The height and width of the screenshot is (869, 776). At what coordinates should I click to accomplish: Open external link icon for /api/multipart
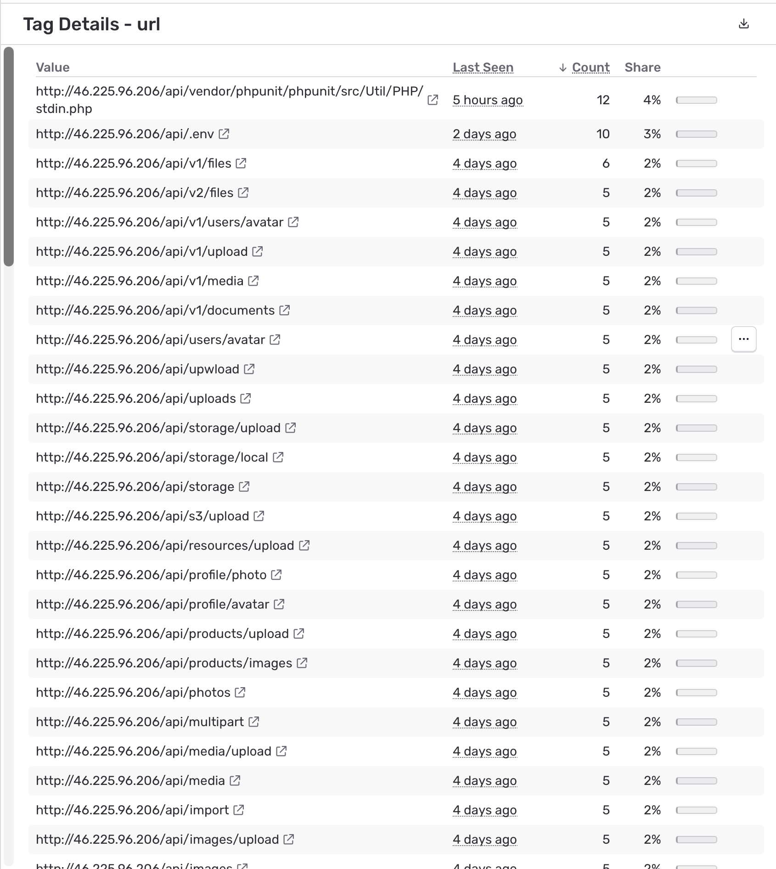[254, 722]
